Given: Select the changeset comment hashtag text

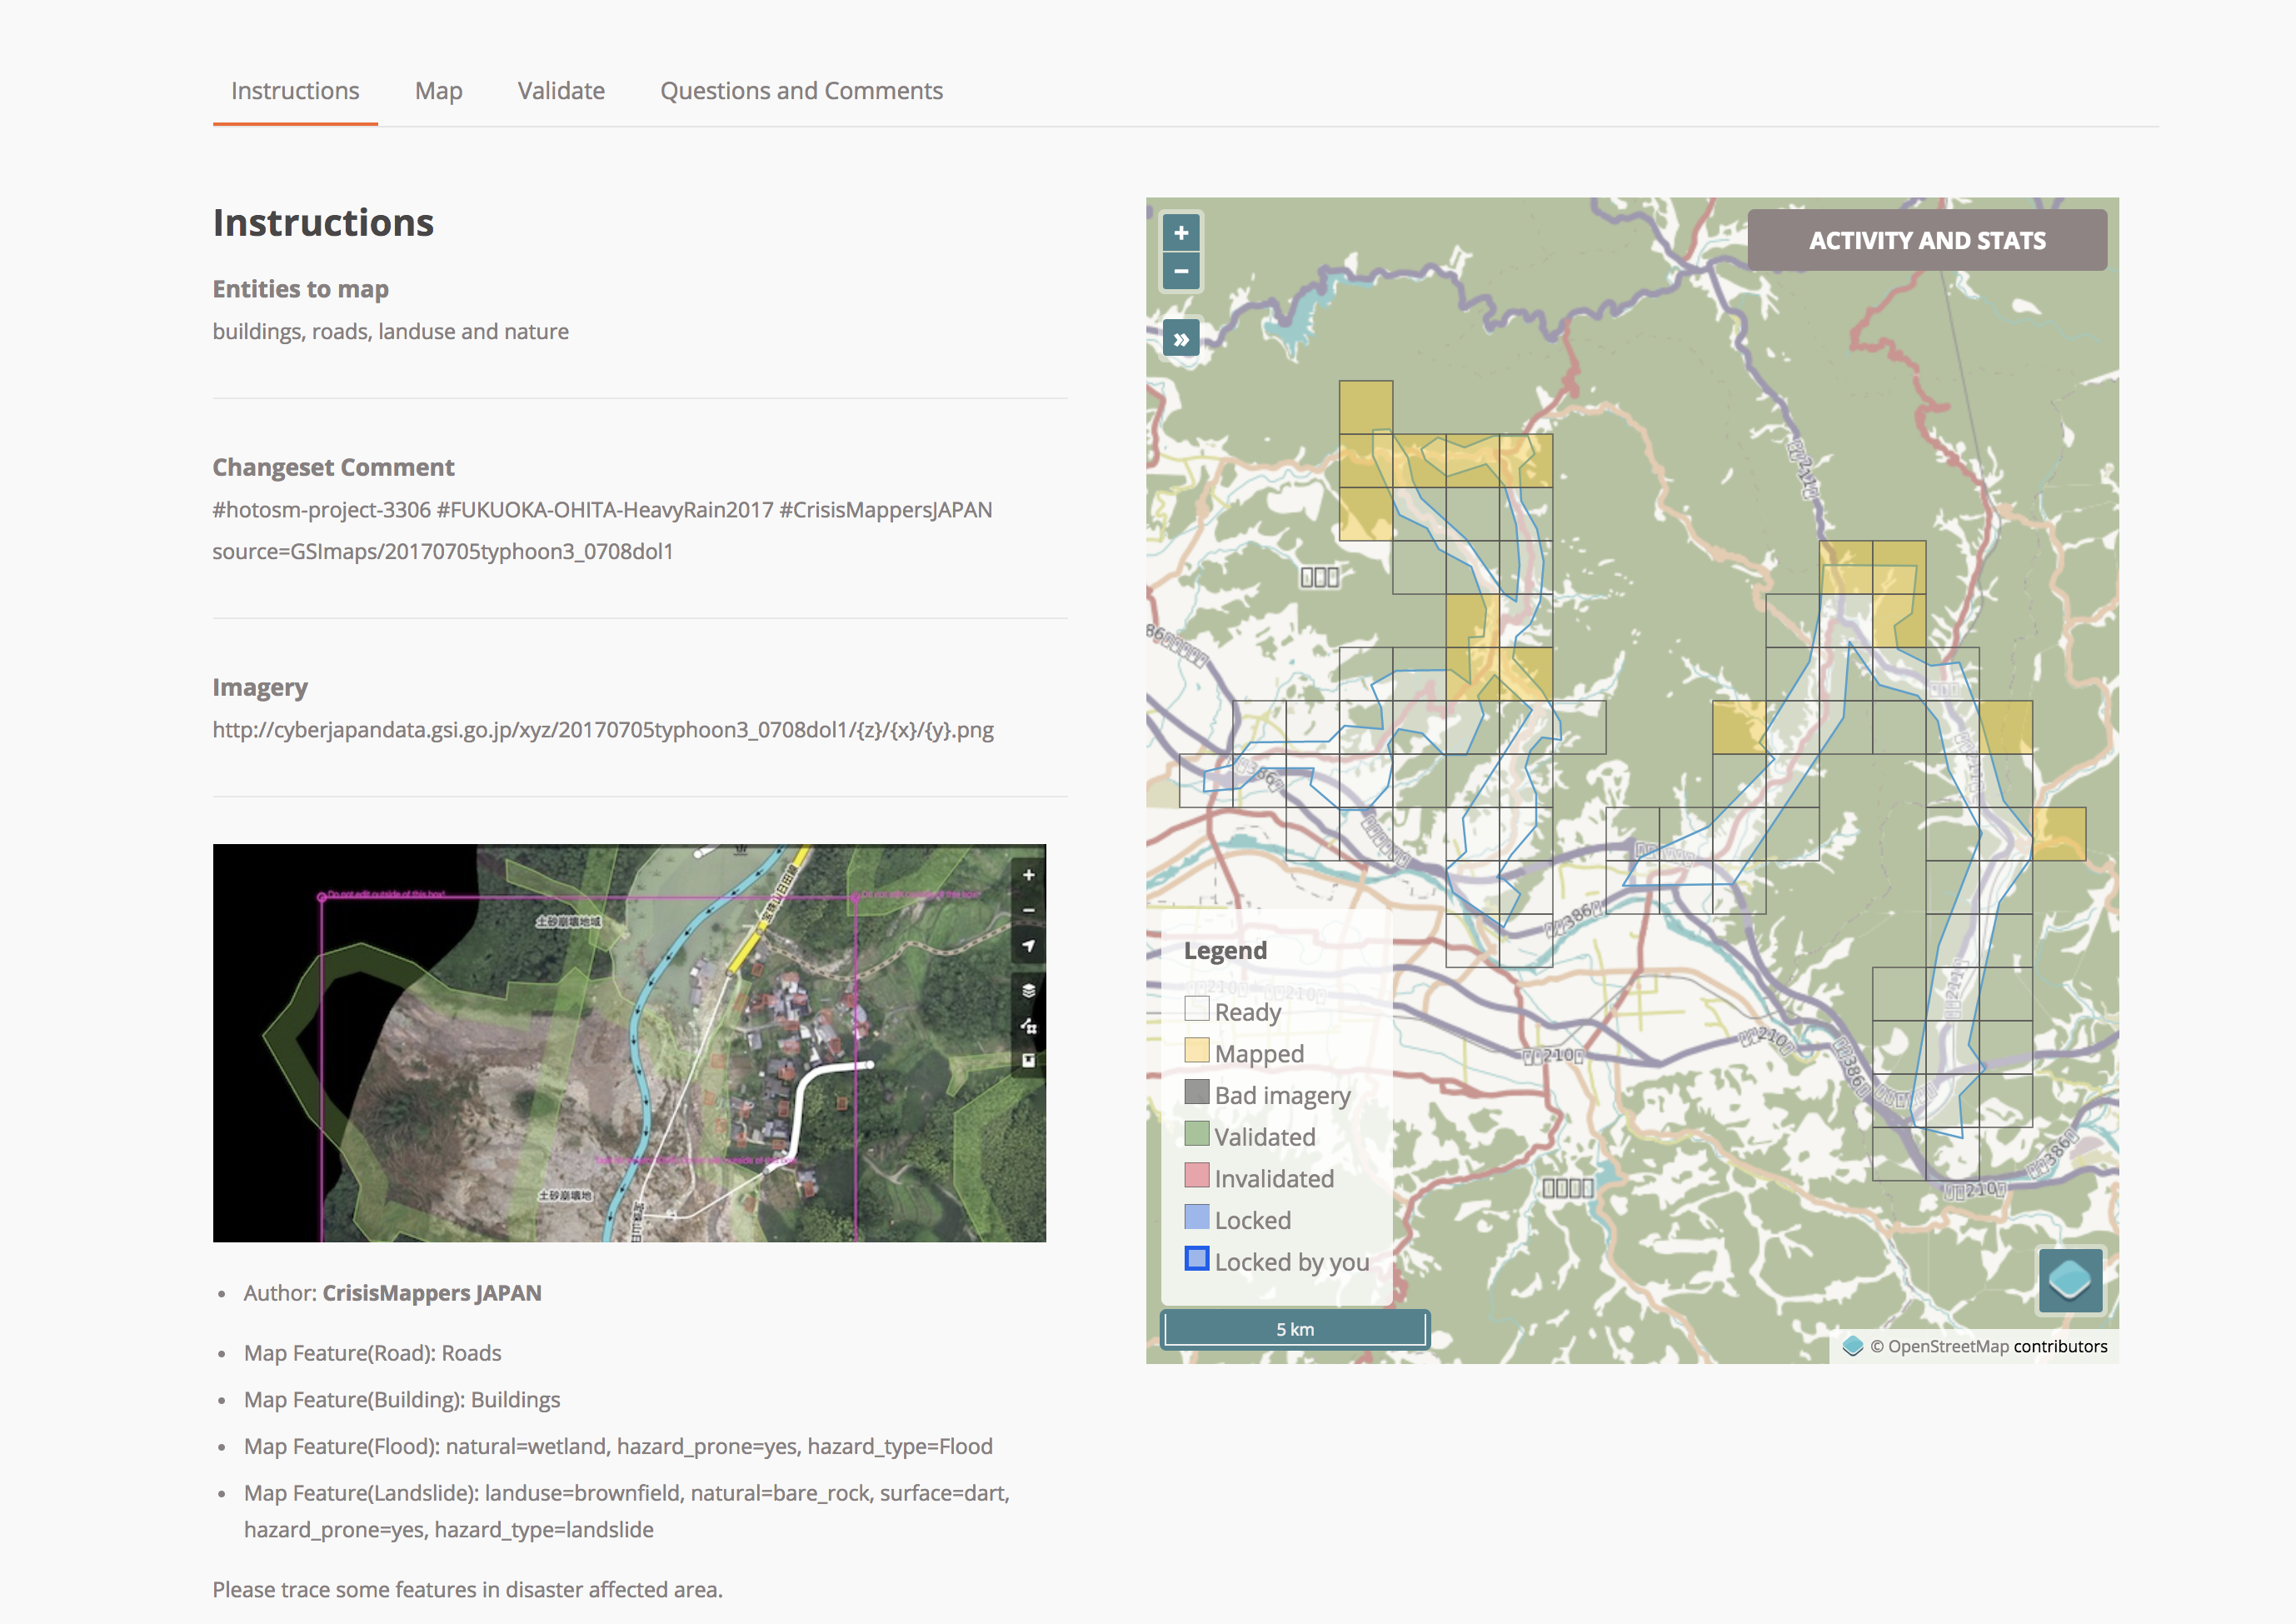Looking at the screenshot, I should (602, 510).
